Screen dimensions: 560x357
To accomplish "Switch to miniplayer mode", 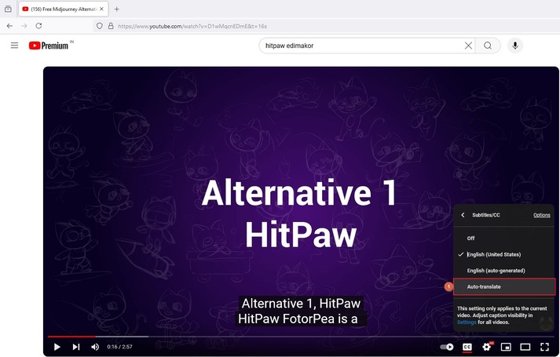I will 506,347.
